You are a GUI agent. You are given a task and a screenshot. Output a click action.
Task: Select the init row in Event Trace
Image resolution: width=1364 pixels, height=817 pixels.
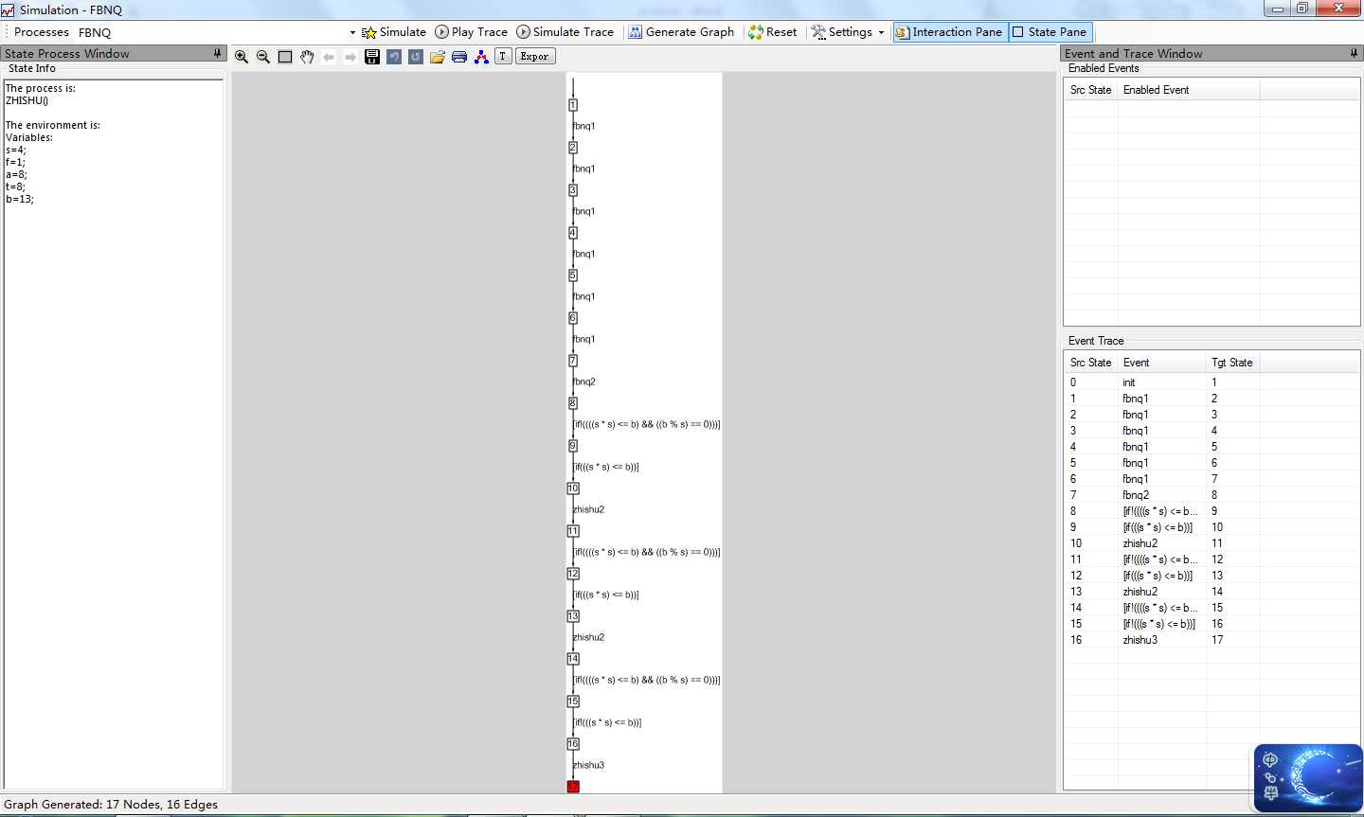coord(1211,382)
